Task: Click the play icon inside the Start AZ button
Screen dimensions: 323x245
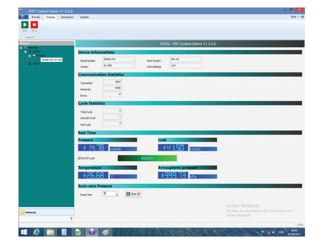Action: 128,194
